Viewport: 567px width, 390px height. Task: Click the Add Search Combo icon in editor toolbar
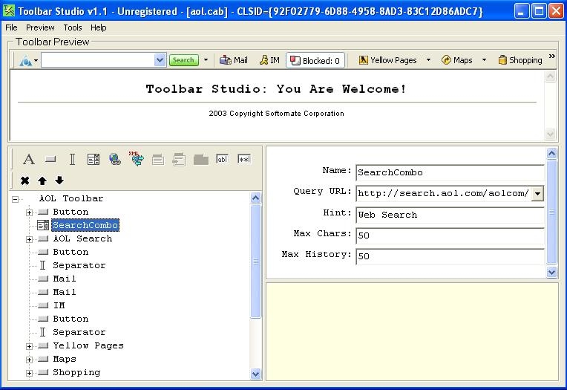[94, 159]
